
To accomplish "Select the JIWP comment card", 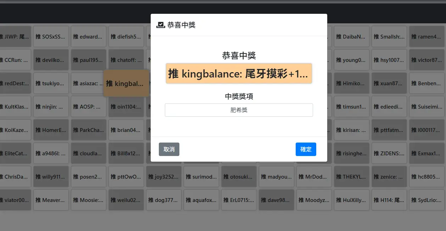I will point(16,36).
